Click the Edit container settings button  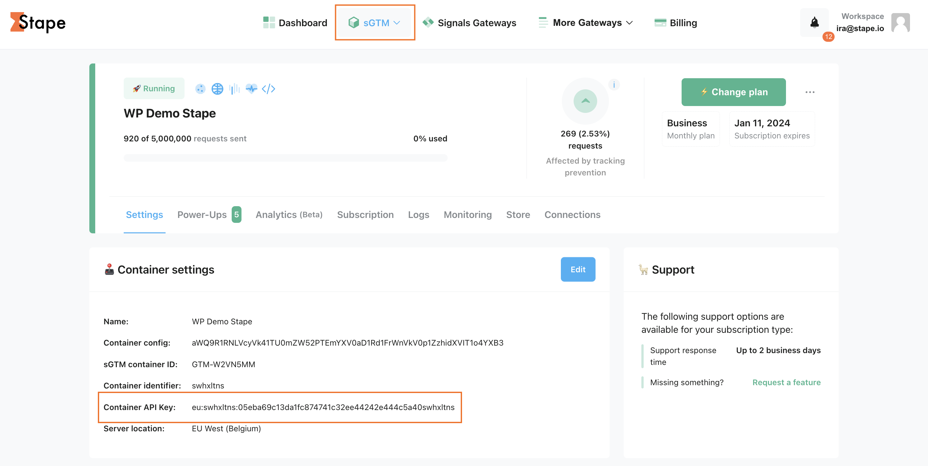coord(578,269)
